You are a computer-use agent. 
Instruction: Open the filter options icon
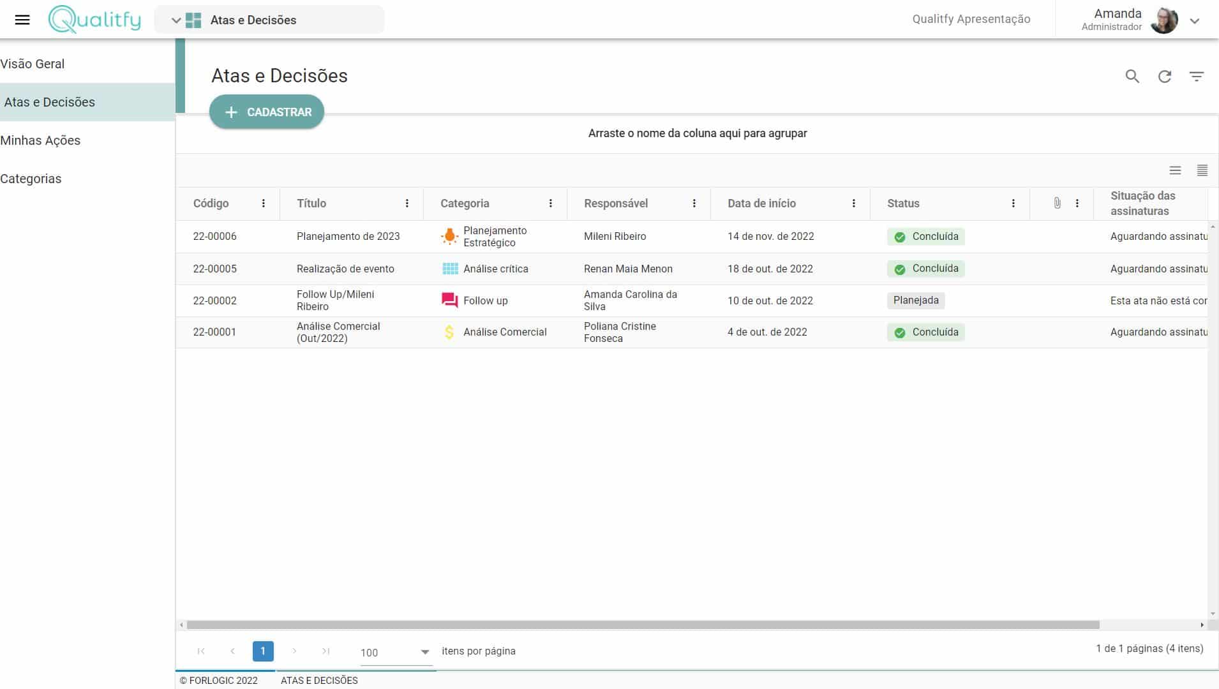[1197, 77]
